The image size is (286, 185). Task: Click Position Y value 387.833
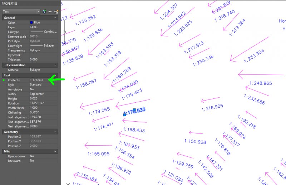coord(35,141)
